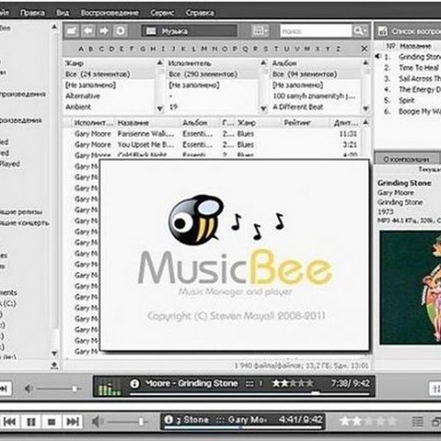Set rating via stars in mini player bar
The image size is (441, 441).
click(x=368, y=421)
